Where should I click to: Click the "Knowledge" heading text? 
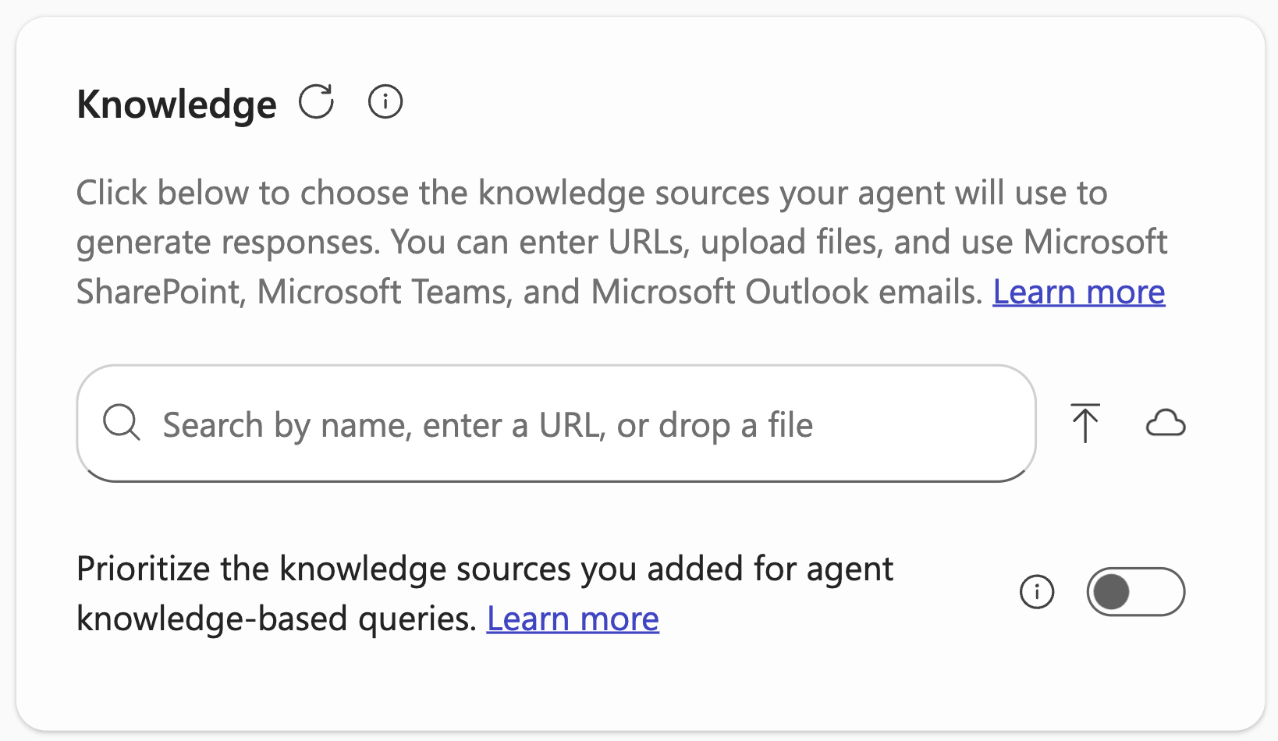176,105
